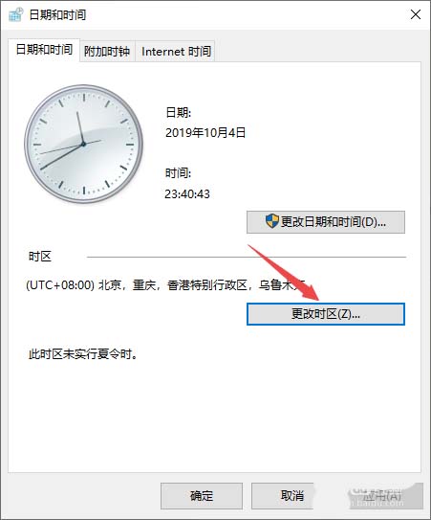Switch to the 附加时钟 tab
Screen dimensions: 431x520
click(107, 52)
